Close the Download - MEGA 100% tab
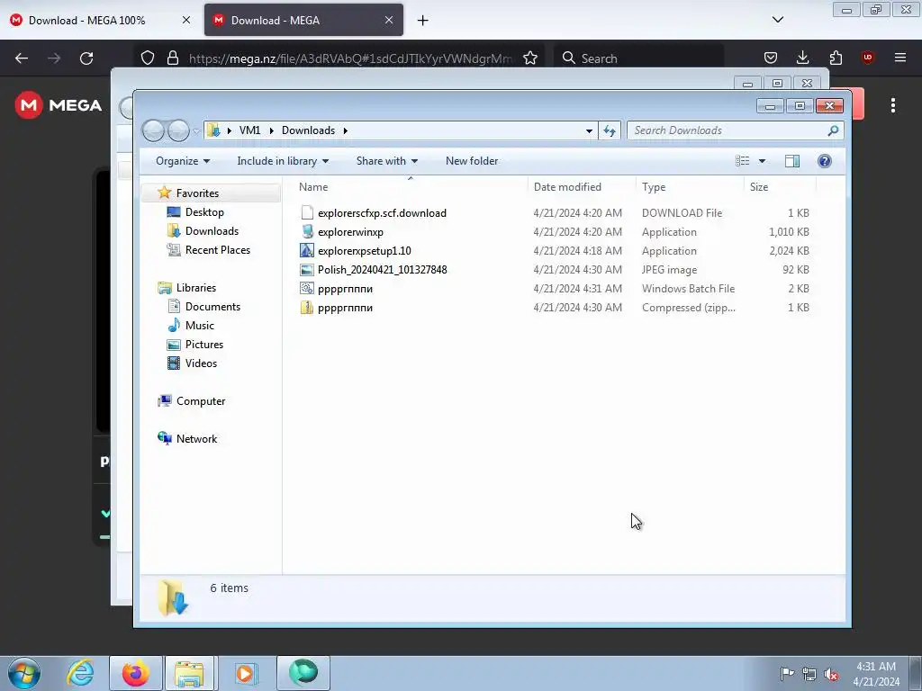922x691 pixels. pyautogui.click(x=186, y=20)
